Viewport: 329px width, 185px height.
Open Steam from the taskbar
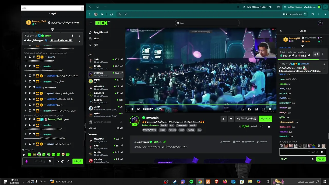pos(175,182)
